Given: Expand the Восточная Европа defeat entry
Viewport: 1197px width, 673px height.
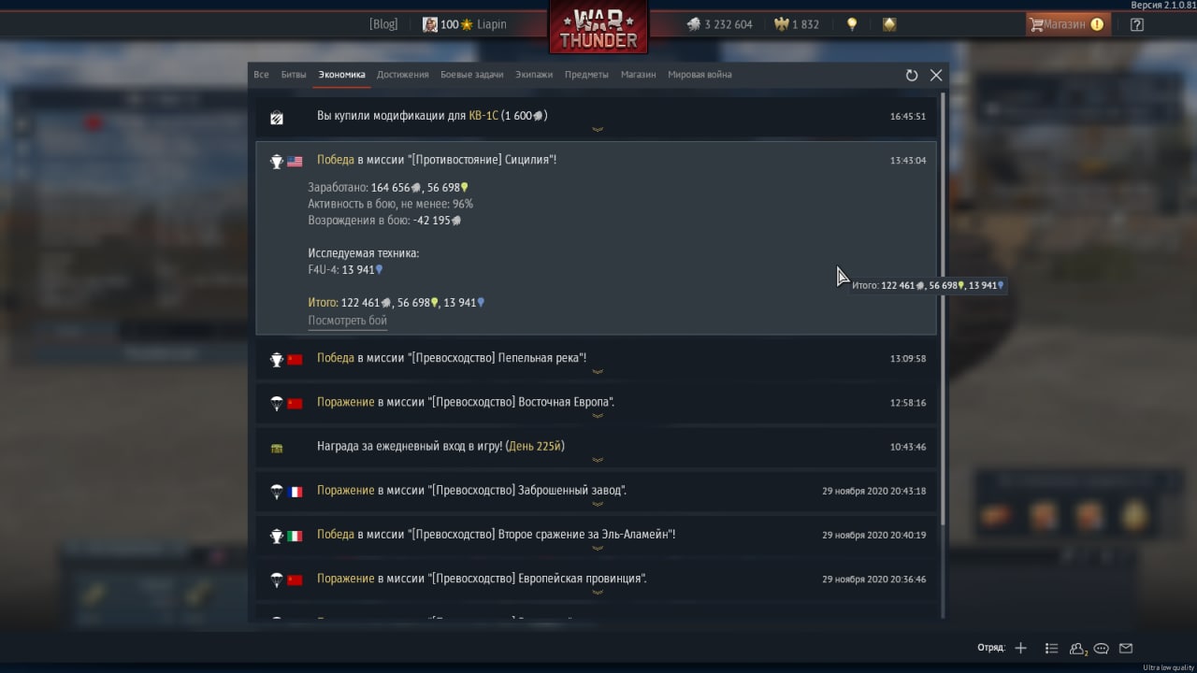Looking at the screenshot, I should tap(597, 403).
